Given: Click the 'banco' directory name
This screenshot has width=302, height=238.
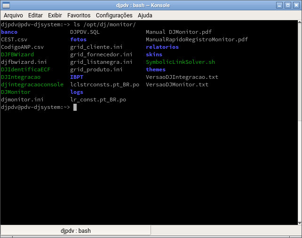Looking at the screenshot, I should coord(9,32).
